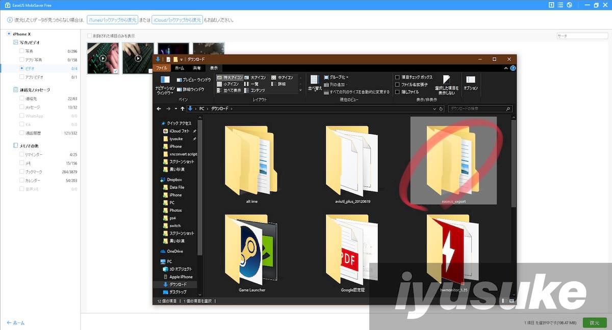Open recent locations dropdown near forward arrow
The width and height of the screenshot is (612, 330).
coord(175,109)
